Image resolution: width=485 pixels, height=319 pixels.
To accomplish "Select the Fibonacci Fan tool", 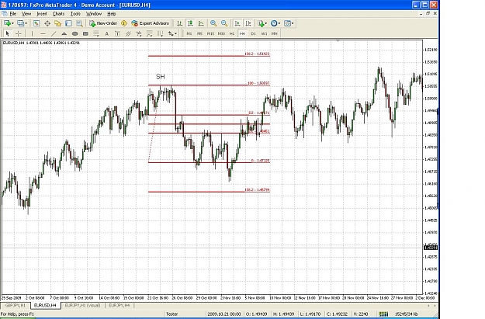I will click(139, 33).
